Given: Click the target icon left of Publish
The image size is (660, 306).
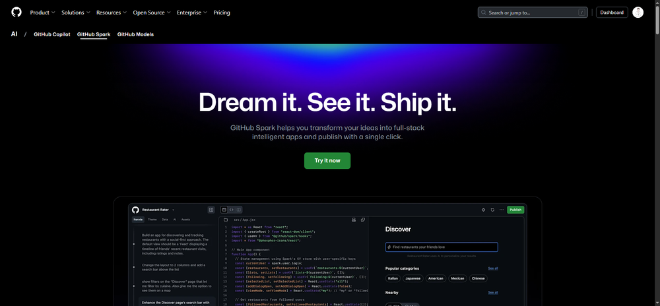Looking at the screenshot, I should [483, 210].
